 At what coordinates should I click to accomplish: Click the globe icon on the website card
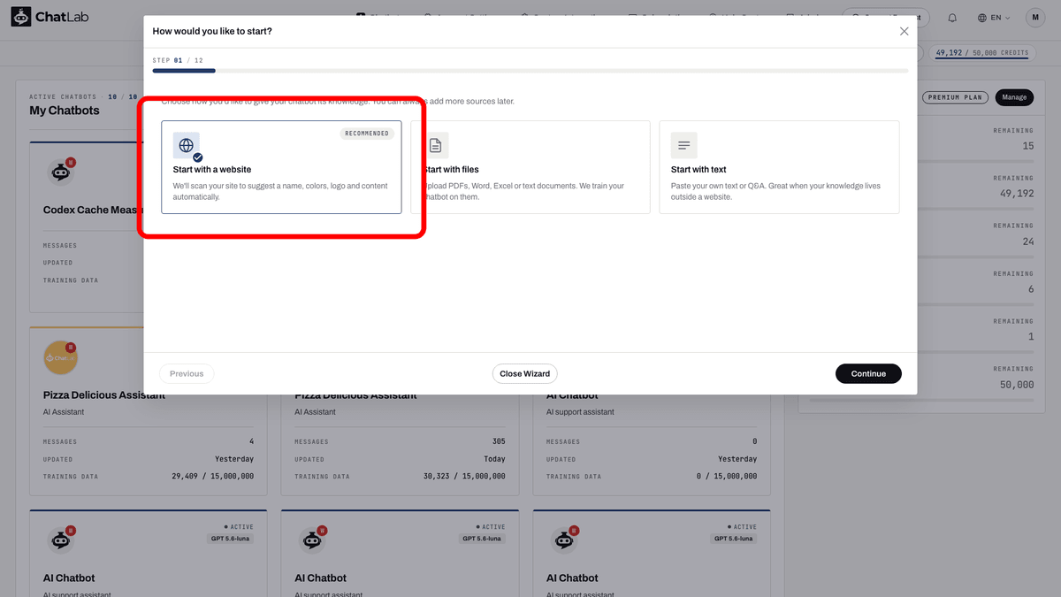click(186, 145)
